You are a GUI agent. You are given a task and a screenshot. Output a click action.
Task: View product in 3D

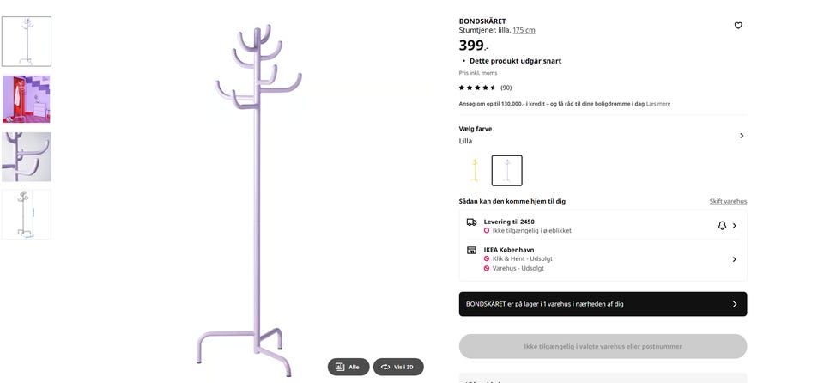(x=398, y=367)
